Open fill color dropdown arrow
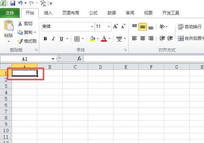 click(98, 38)
